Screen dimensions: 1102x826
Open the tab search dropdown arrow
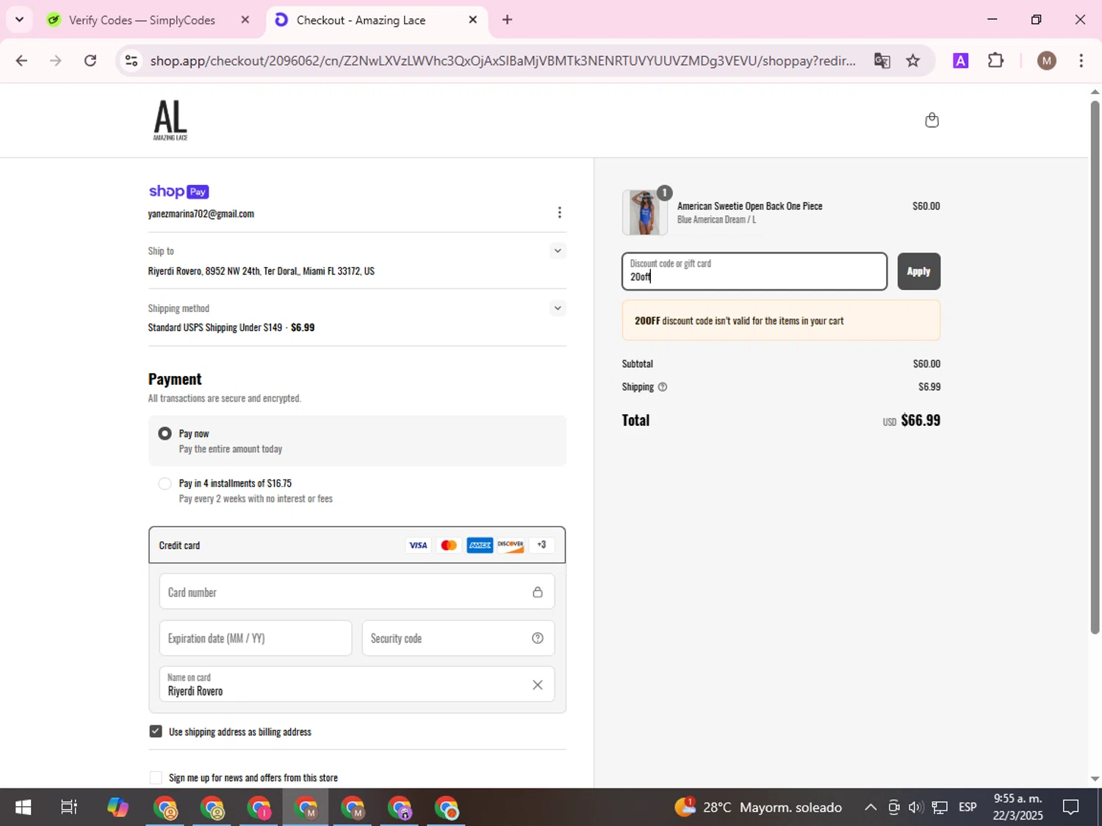pos(19,20)
